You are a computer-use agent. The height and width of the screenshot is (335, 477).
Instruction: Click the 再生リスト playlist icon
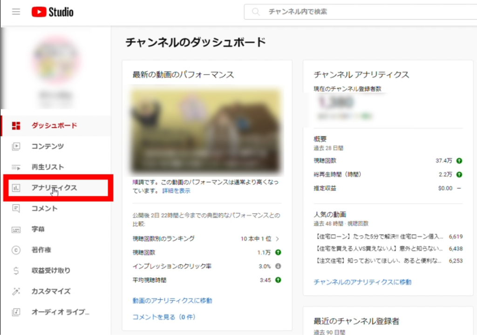pos(16,167)
